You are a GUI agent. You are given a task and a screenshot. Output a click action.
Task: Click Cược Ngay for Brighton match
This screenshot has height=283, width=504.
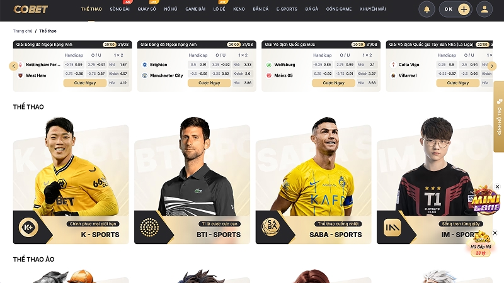point(209,83)
